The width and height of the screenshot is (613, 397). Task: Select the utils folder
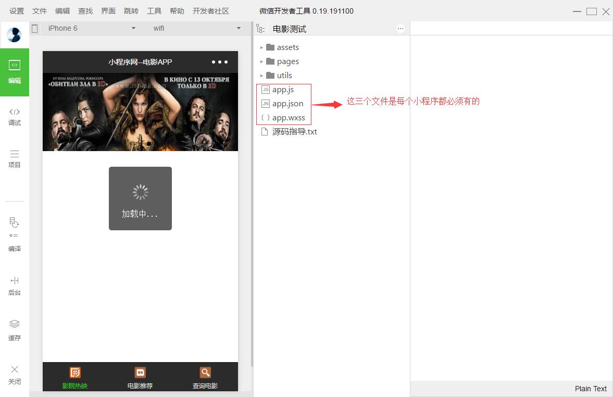pos(279,76)
